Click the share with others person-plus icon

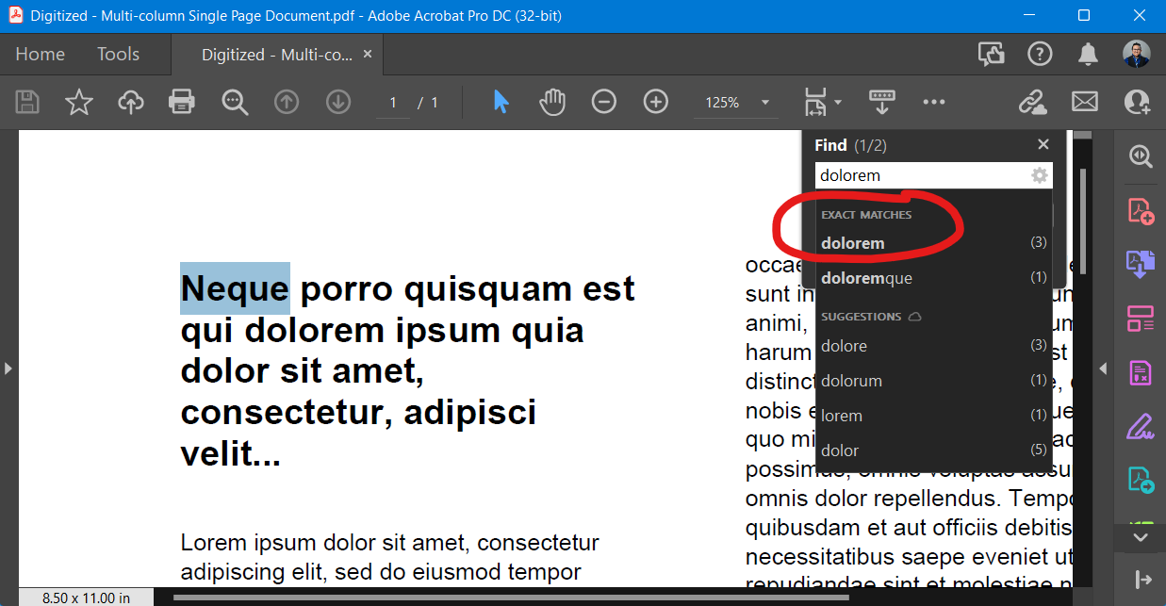pos(1137,102)
